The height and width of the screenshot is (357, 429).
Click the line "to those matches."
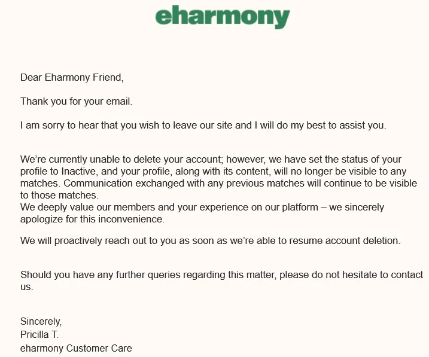[x=59, y=195]
